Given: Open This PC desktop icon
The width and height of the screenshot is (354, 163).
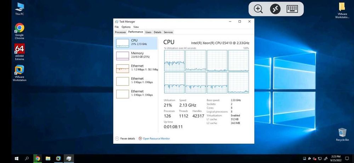Looking at the screenshot, I should (x=19, y=9).
